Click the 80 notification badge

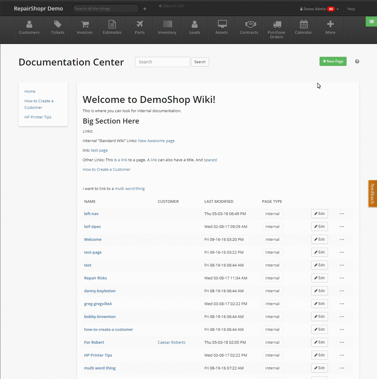(x=331, y=9)
